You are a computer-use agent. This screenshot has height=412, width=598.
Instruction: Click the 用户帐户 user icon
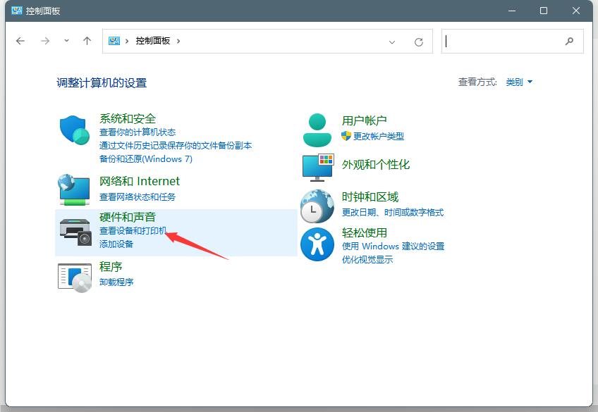[x=317, y=129]
